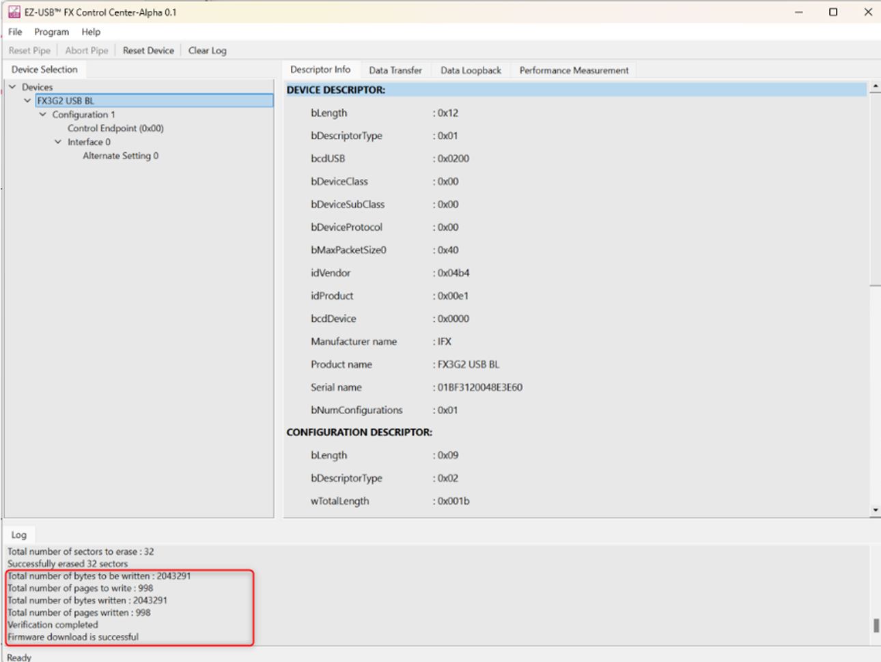Click the EZ-USB FX Control Center app icon
Viewport: 881px width, 662px height.
pyautogui.click(x=14, y=12)
